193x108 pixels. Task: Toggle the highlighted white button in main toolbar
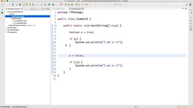point(24,4)
